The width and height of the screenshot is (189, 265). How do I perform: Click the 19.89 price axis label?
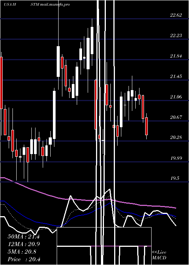click(176, 158)
